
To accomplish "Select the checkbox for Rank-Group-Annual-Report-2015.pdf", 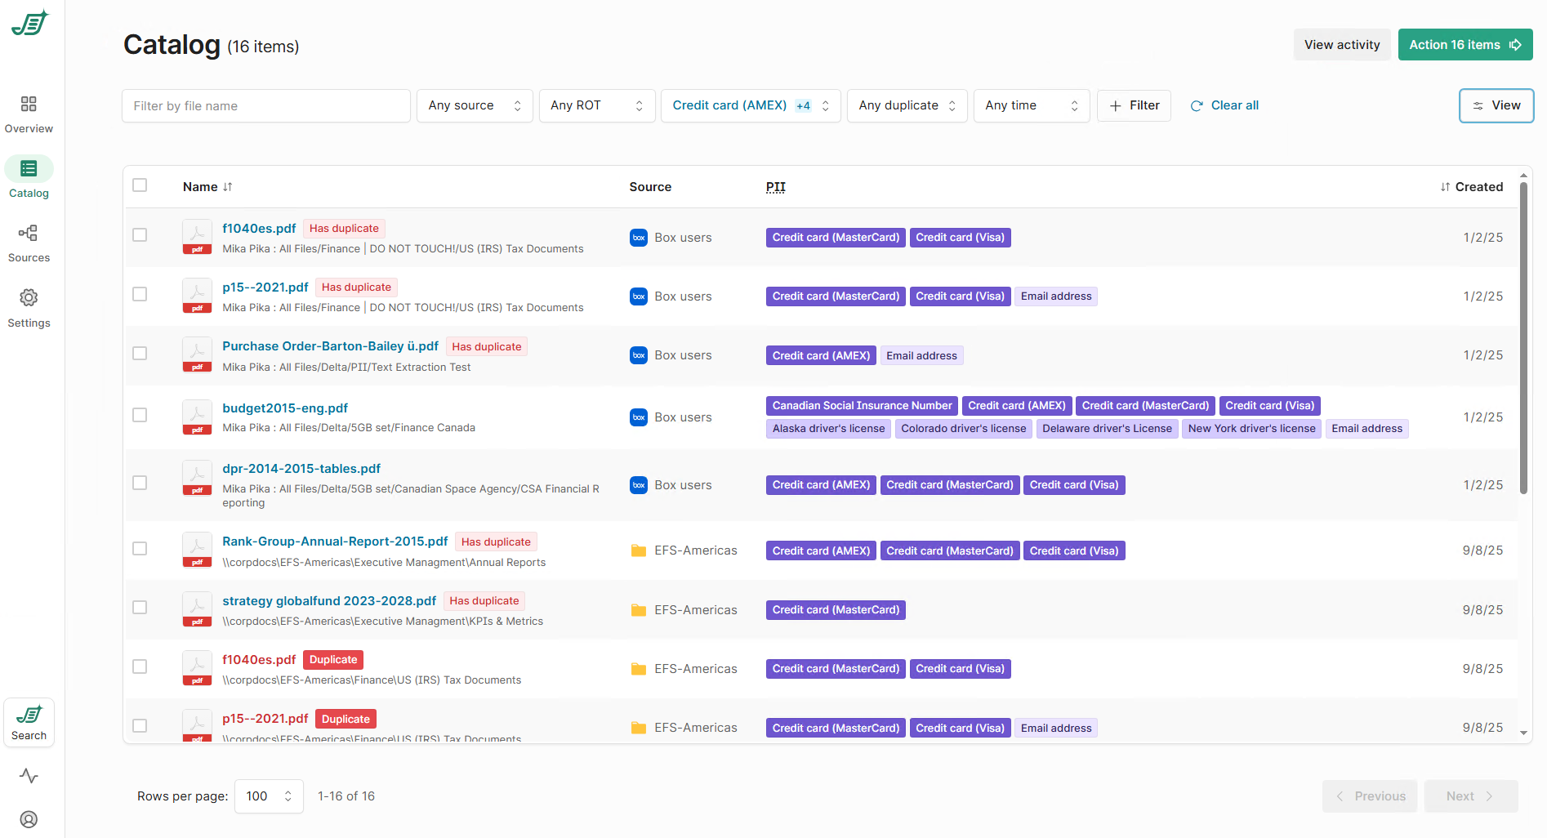I will 140,549.
